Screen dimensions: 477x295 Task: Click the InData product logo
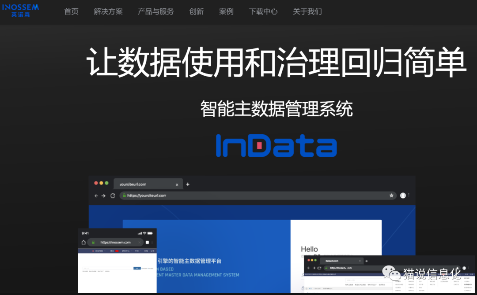coord(276,146)
